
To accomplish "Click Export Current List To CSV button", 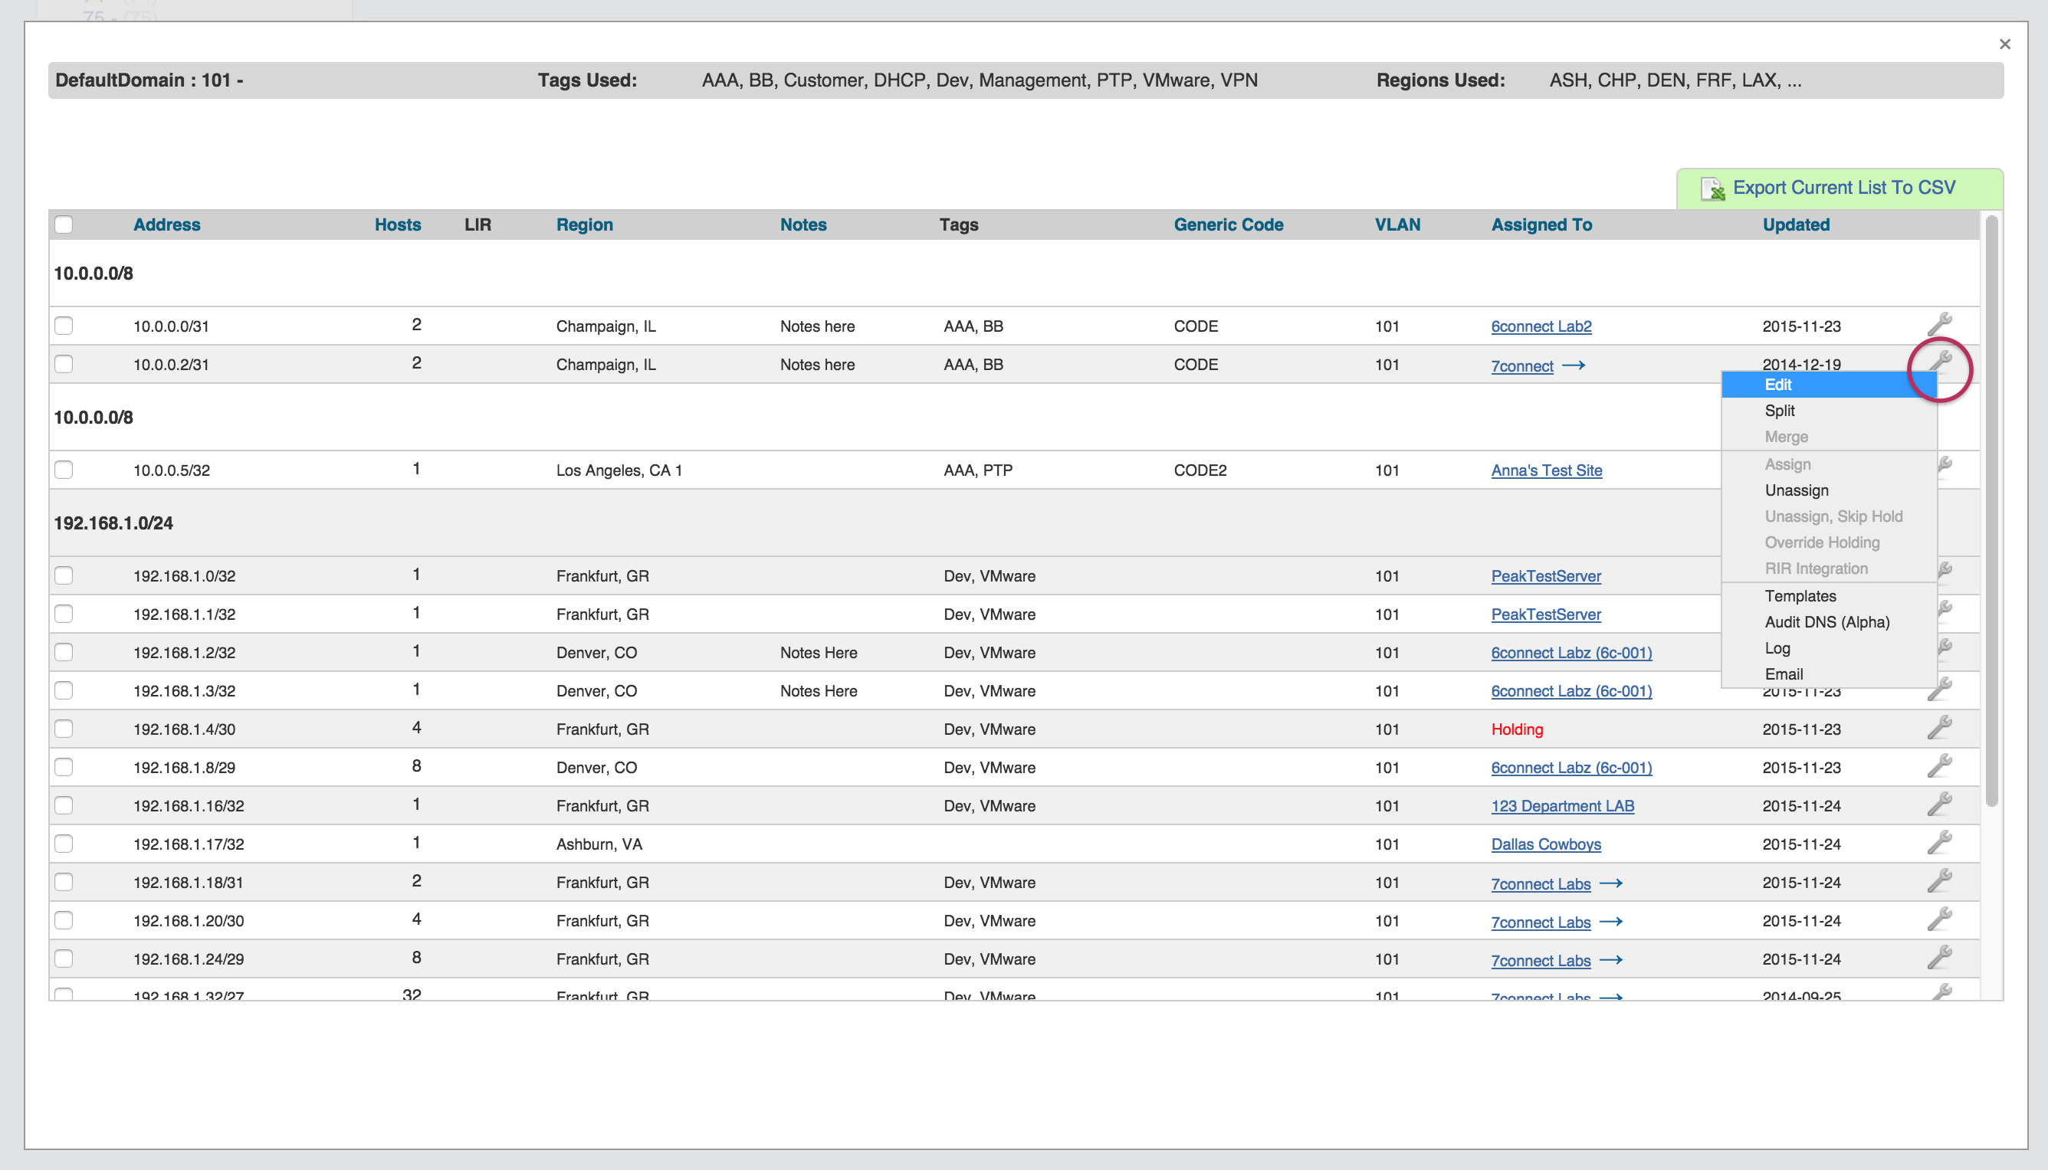I will 1843,188.
